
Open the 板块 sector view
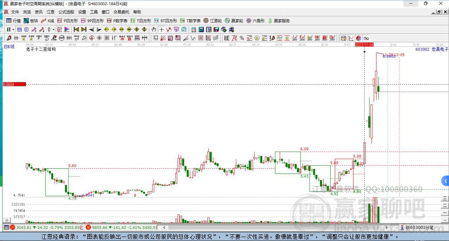pos(31,21)
